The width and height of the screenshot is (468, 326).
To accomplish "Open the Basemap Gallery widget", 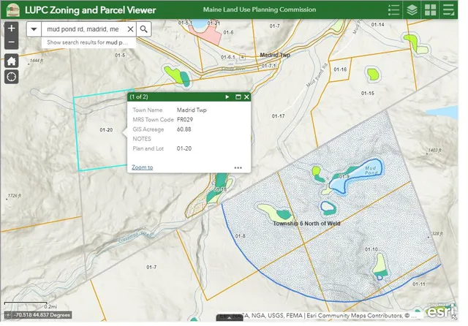I will pyautogui.click(x=431, y=10).
